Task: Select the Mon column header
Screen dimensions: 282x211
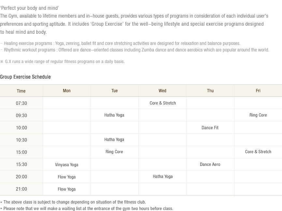Action: [67, 91]
